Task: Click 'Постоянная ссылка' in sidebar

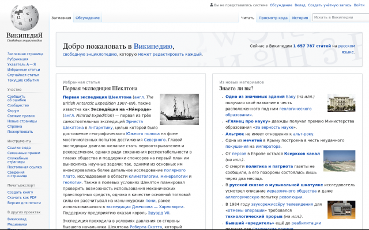Action: (x=24, y=167)
